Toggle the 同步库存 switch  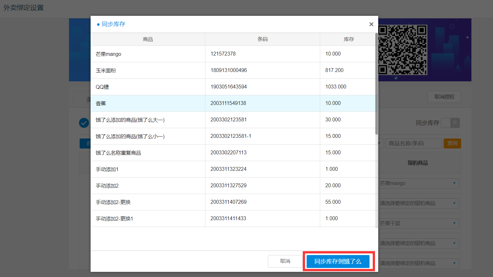tap(450, 123)
